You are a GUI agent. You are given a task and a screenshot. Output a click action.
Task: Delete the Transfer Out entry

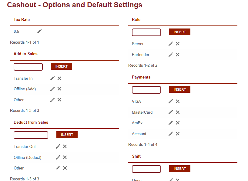coord(65,146)
